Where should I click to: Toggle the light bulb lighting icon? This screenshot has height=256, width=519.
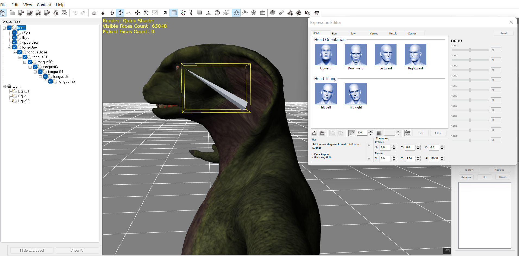(236, 13)
